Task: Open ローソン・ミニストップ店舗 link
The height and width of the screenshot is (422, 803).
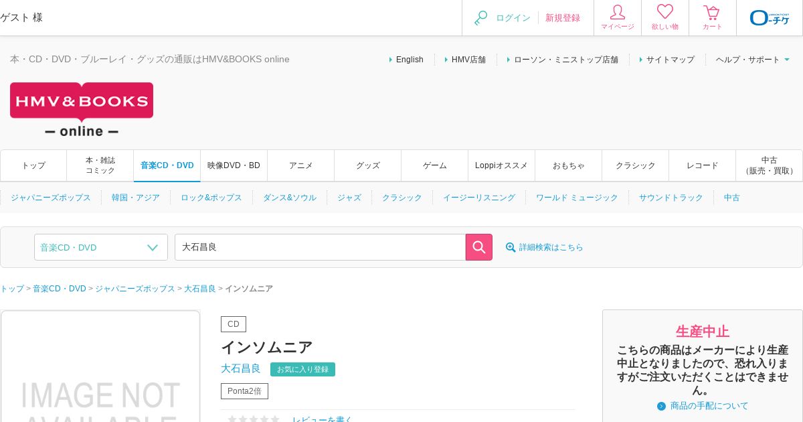Action: click(x=566, y=60)
